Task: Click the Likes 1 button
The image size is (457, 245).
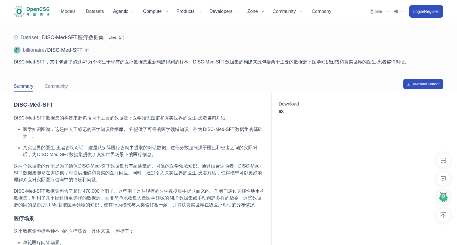Action: pyautogui.click(x=115, y=37)
